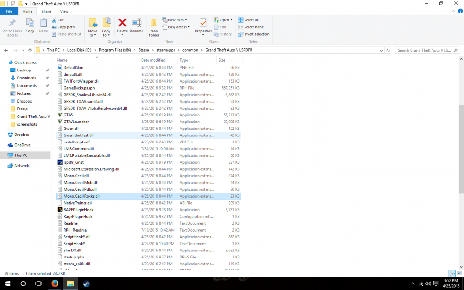Click steamapps in the address breadcrumb
The height and width of the screenshot is (290, 464).
pos(166,50)
